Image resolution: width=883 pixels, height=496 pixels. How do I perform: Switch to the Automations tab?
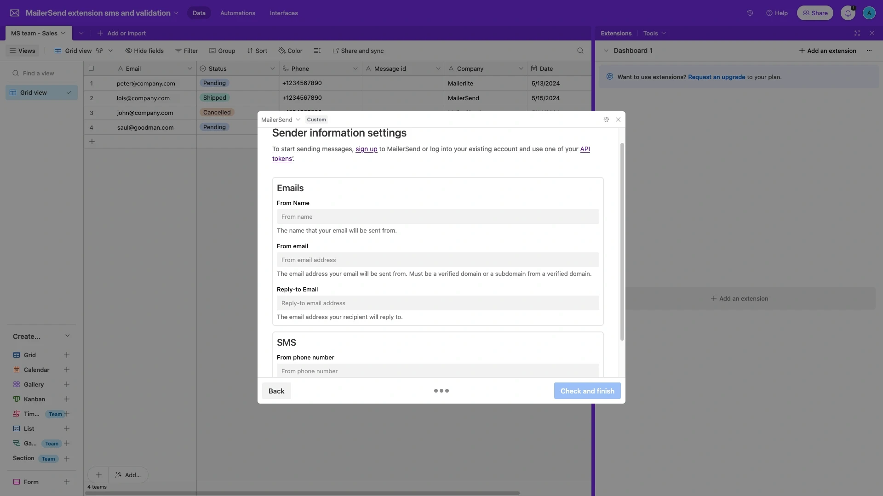[237, 13]
